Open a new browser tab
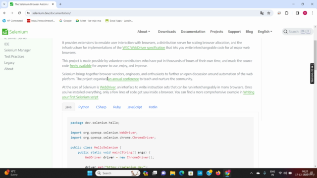Screen dimensions: 317x178 [x=60, y=4]
